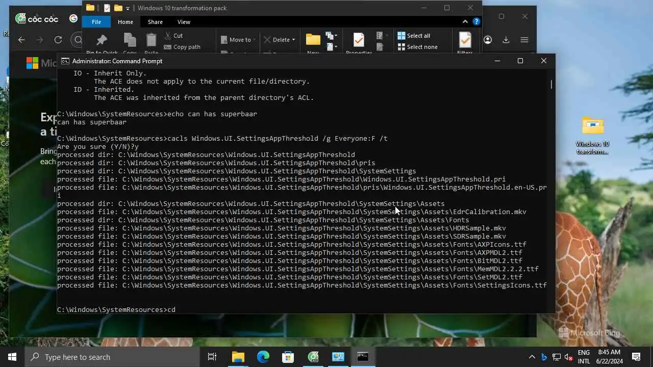653x367 pixels.
Task: Click line ending with AXPIcons.ttf
Action: 292,245
